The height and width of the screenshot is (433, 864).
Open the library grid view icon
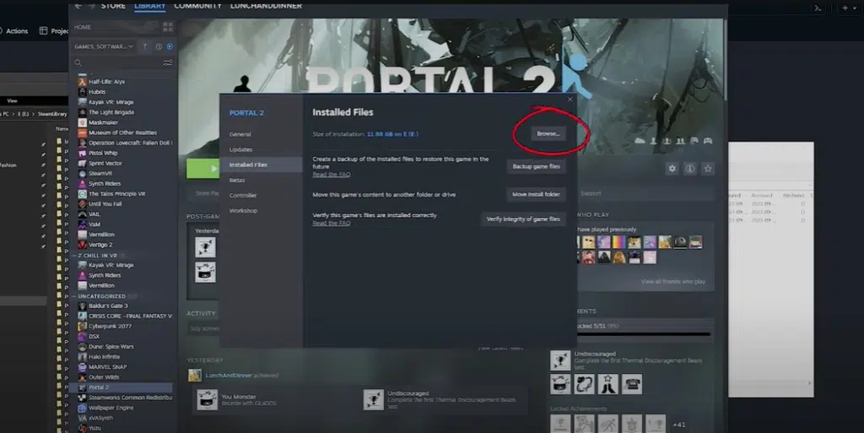tap(168, 27)
